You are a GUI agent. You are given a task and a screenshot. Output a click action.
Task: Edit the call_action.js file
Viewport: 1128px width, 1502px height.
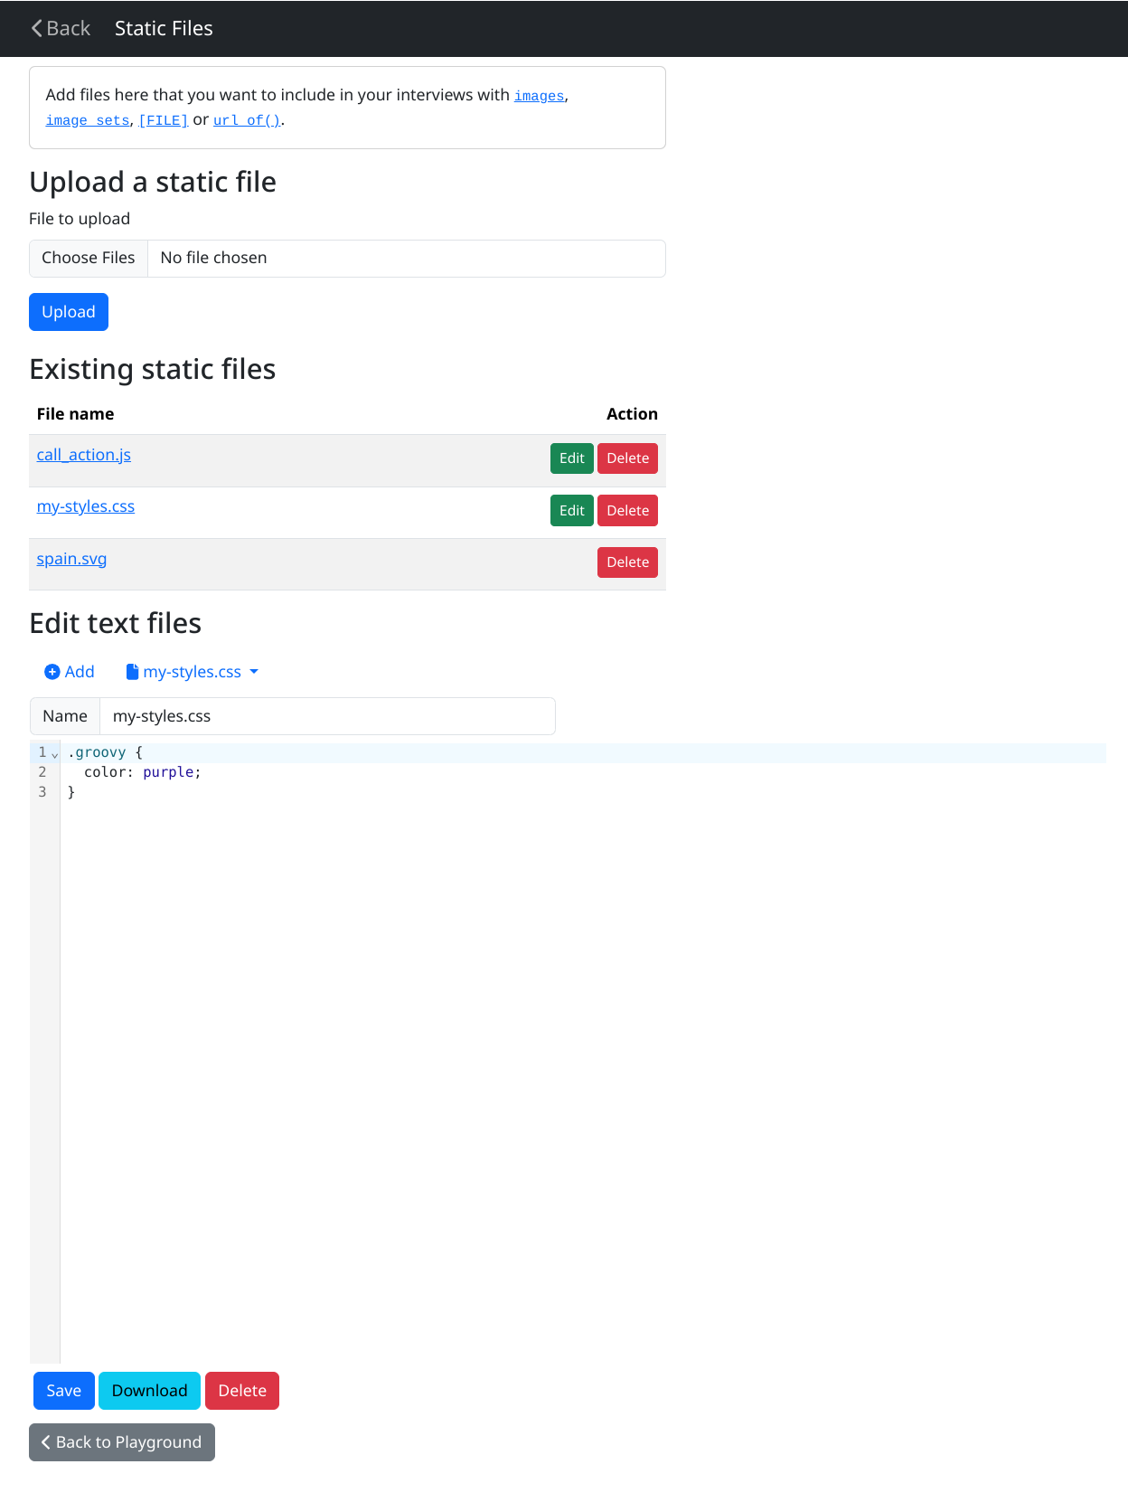(572, 458)
